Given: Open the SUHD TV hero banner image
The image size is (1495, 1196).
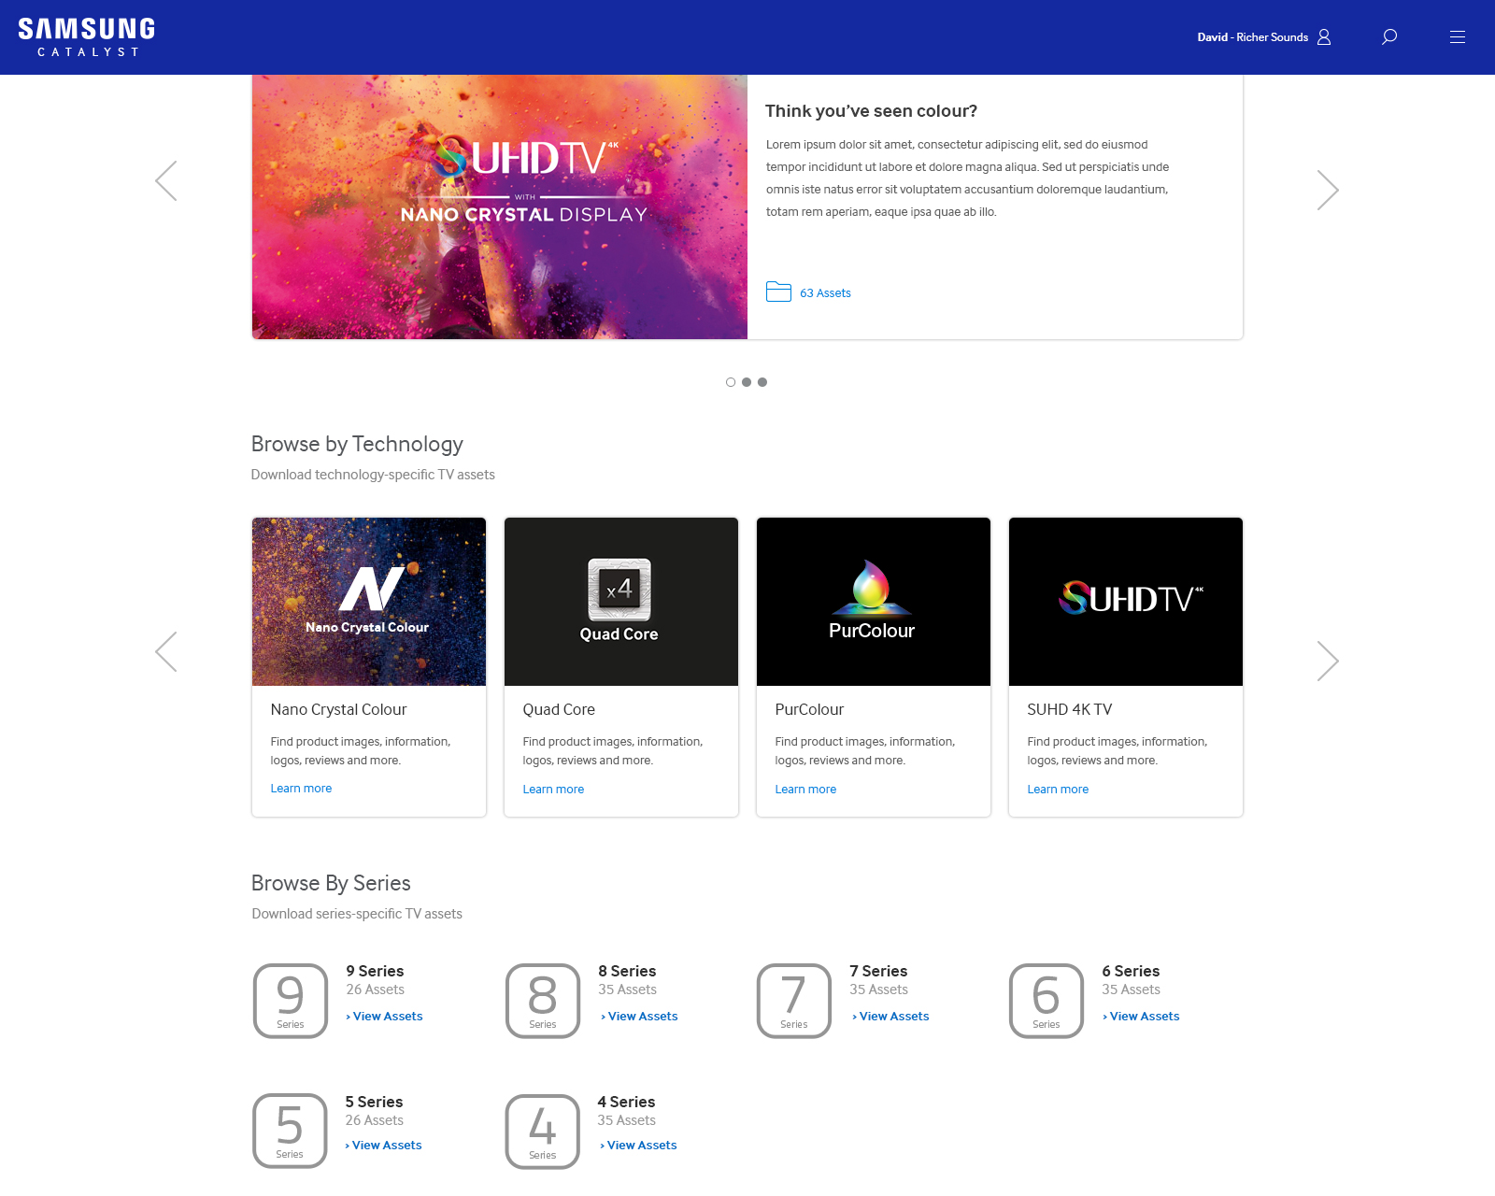Looking at the screenshot, I should (x=500, y=206).
